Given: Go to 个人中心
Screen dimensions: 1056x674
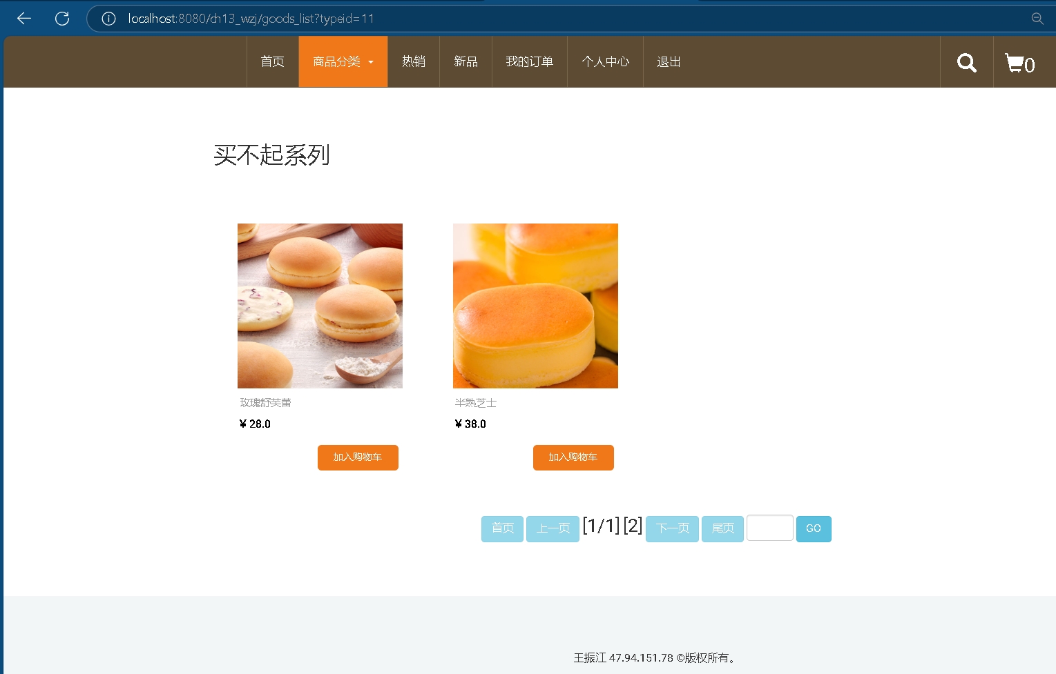Looking at the screenshot, I should (x=605, y=62).
